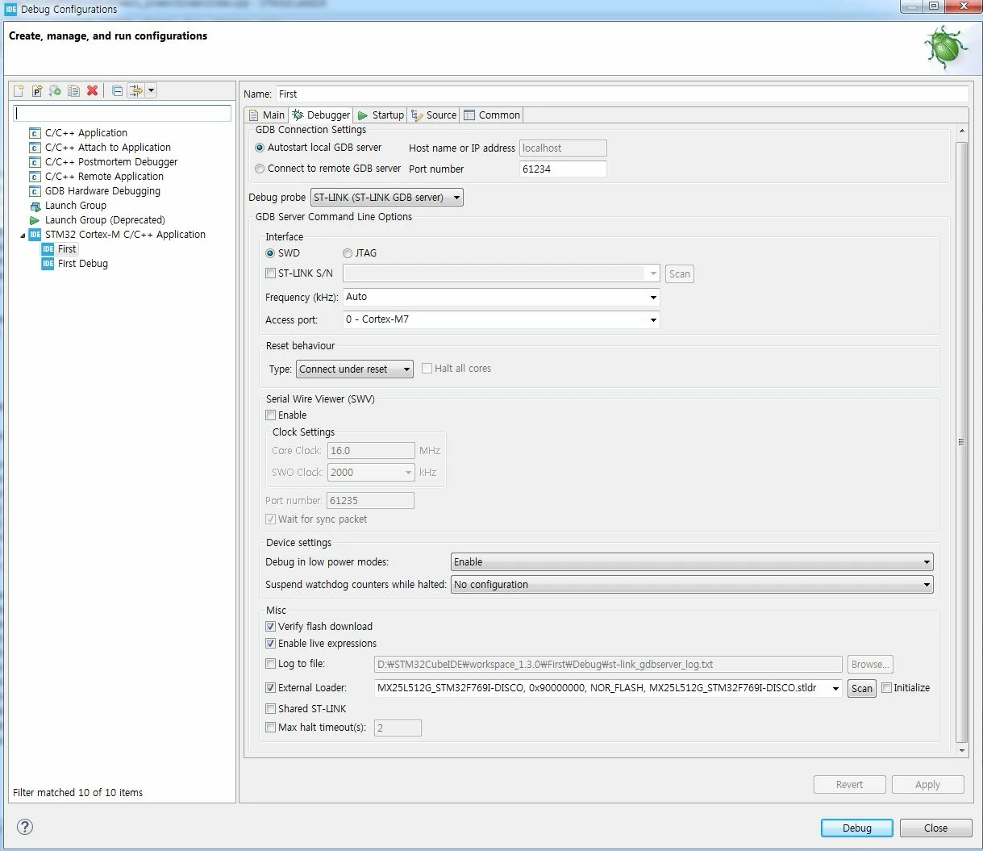Click the vertical scrollbar of Debugger pane
Image resolution: width=983 pixels, height=851 pixels.
(961, 442)
